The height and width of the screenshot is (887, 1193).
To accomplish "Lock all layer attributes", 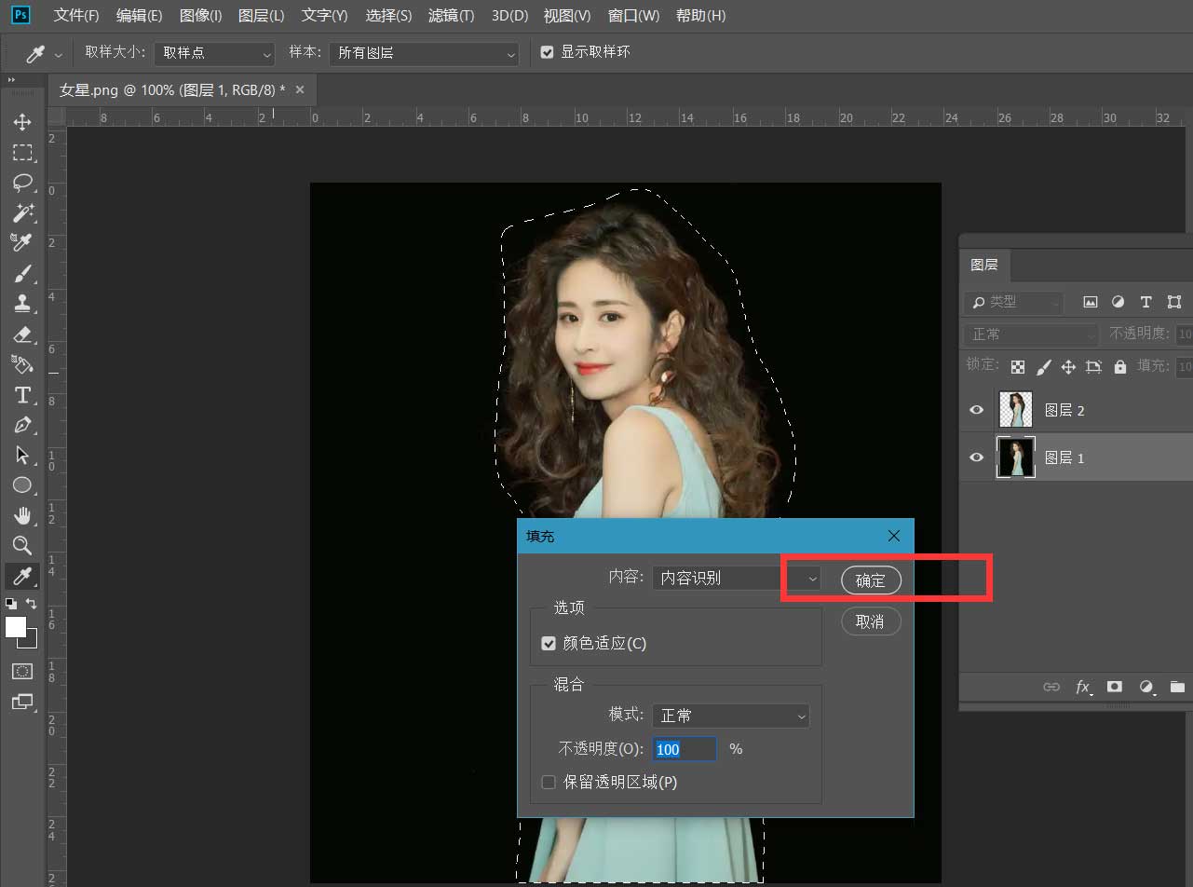I will coord(1119,366).
